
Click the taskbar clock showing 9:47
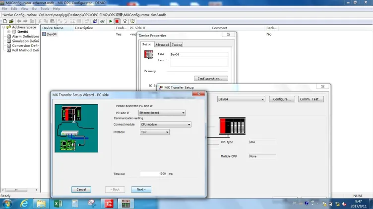[358, 204]
